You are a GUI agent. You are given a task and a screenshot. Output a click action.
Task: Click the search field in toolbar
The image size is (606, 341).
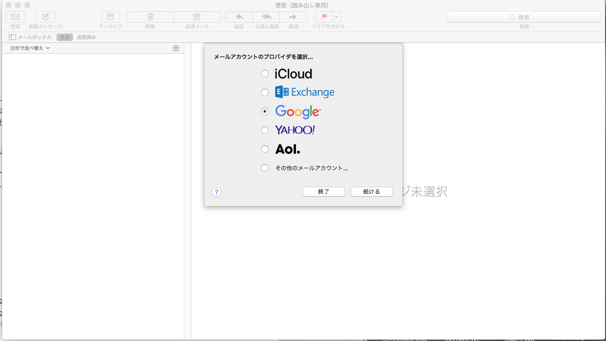(524, 17)
